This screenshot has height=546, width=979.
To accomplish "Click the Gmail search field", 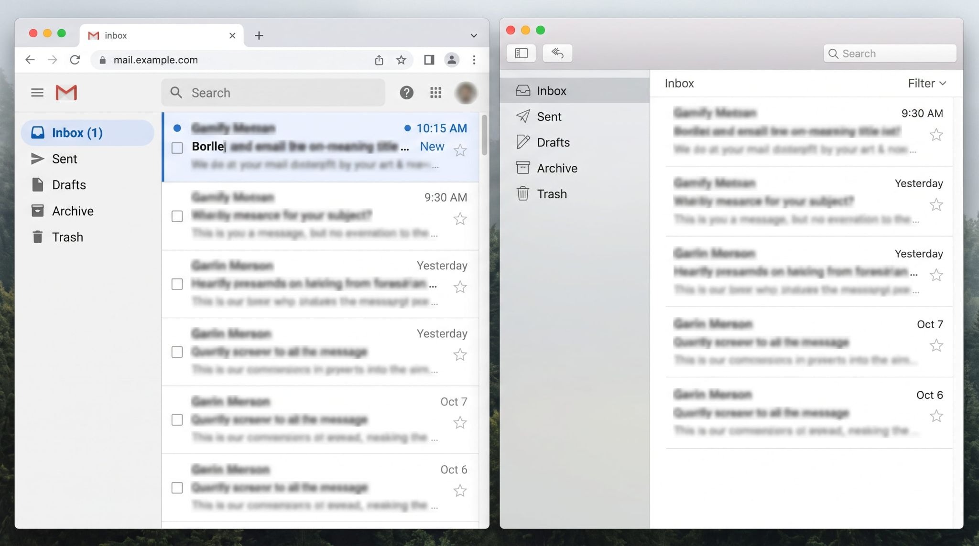I will pos(273,93).
